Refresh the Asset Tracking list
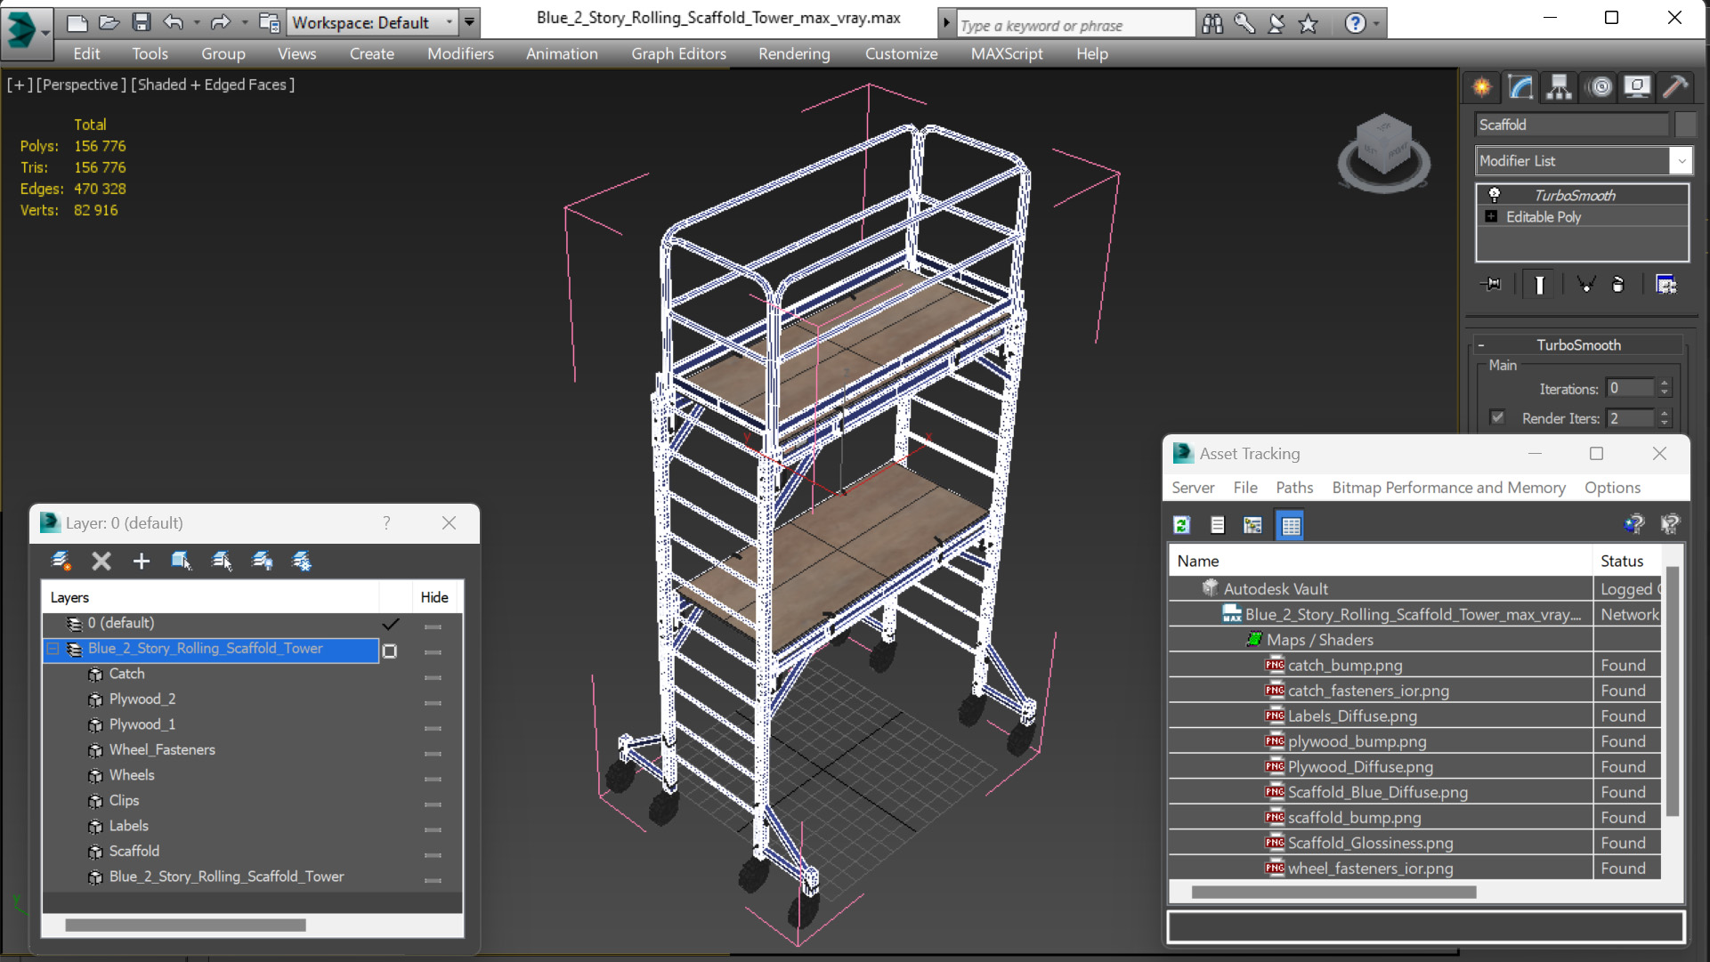Viewport: 1710px width, 962px height. click(1181, 525)
